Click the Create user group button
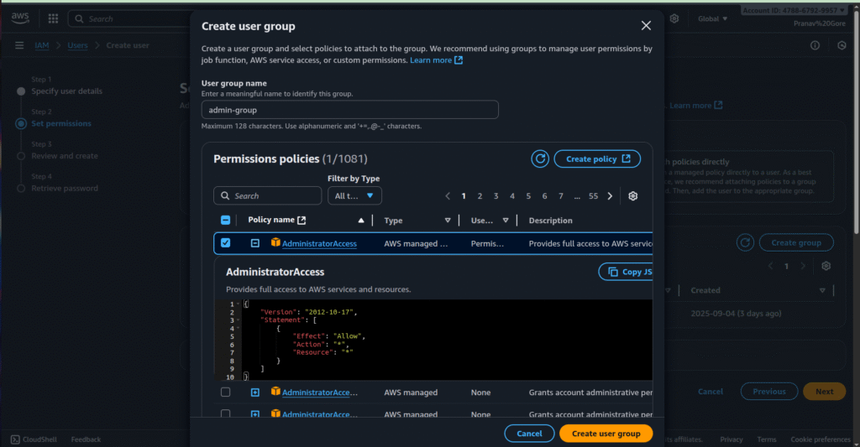Image resolution: width=860 pixels, height=447 pixels. pyautogui.click(x=606, y=434)
